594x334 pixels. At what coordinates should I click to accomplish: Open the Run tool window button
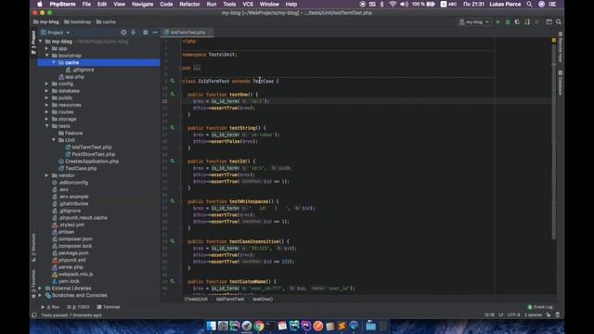51,307
